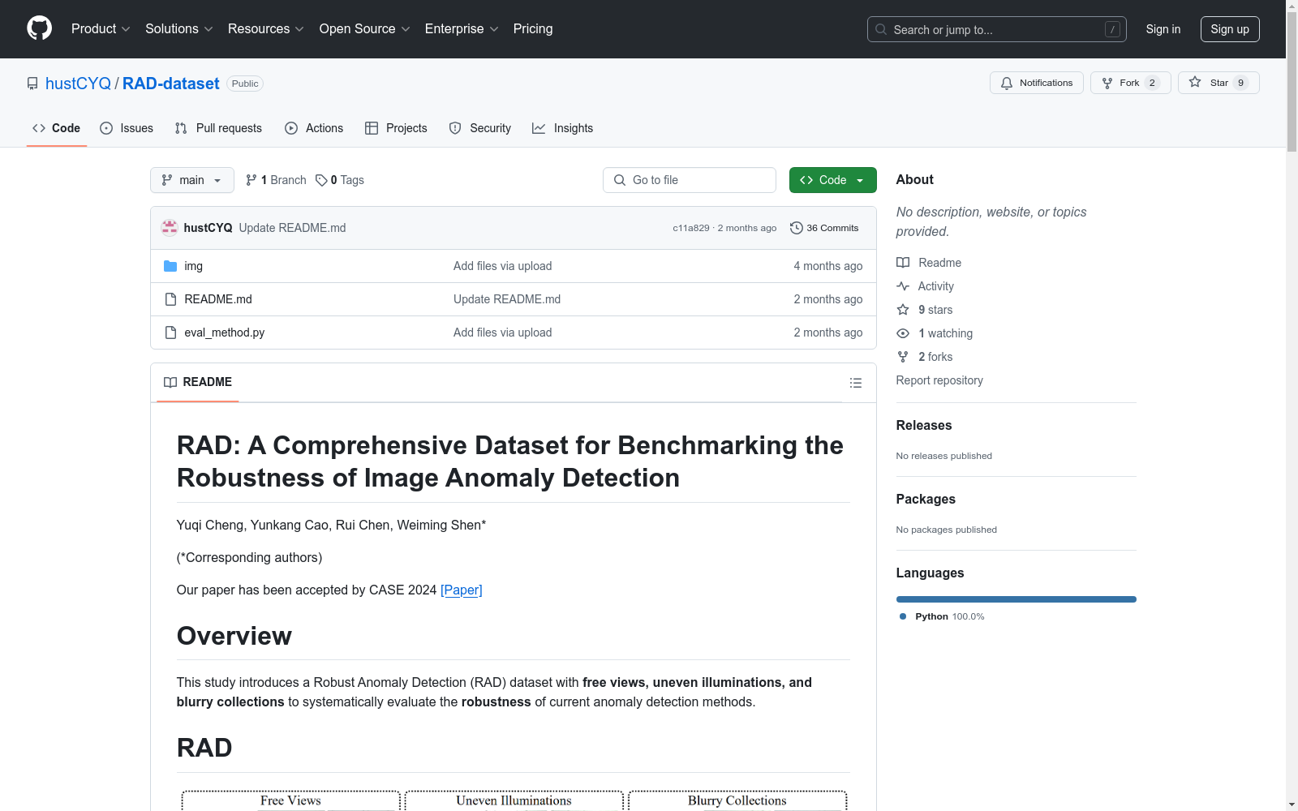Switch to the Insights tab

[563, 128]
